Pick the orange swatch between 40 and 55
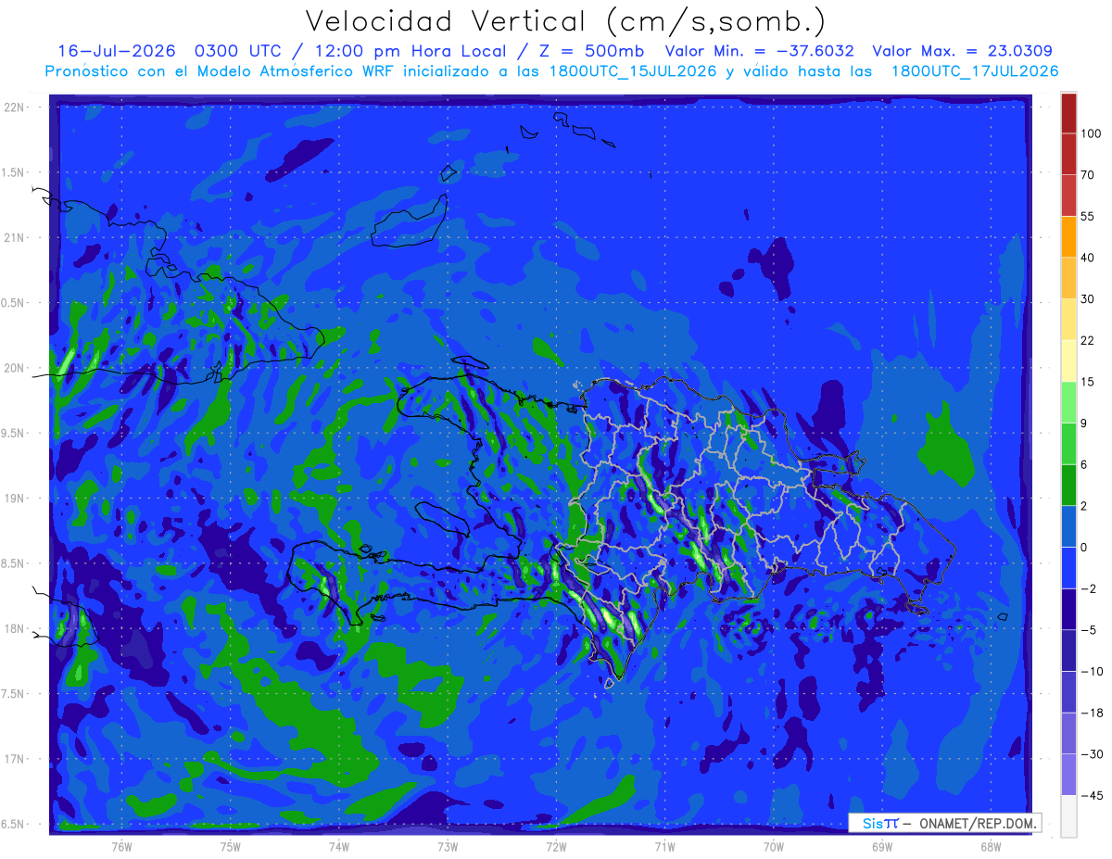The image size is (1112, 859). tap(1068, 236)
